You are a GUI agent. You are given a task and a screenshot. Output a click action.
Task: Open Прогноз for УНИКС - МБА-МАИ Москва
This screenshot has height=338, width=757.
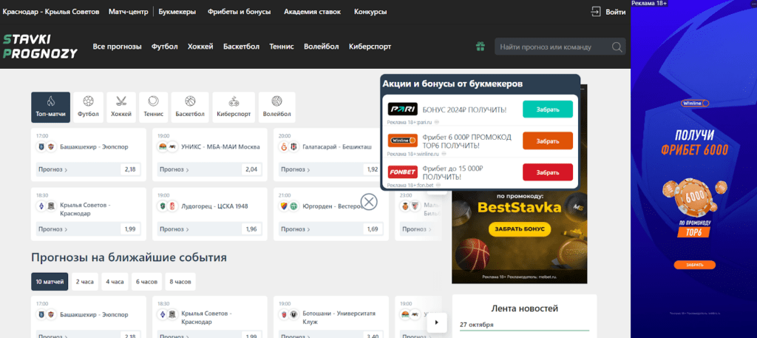tap(174, 169)
